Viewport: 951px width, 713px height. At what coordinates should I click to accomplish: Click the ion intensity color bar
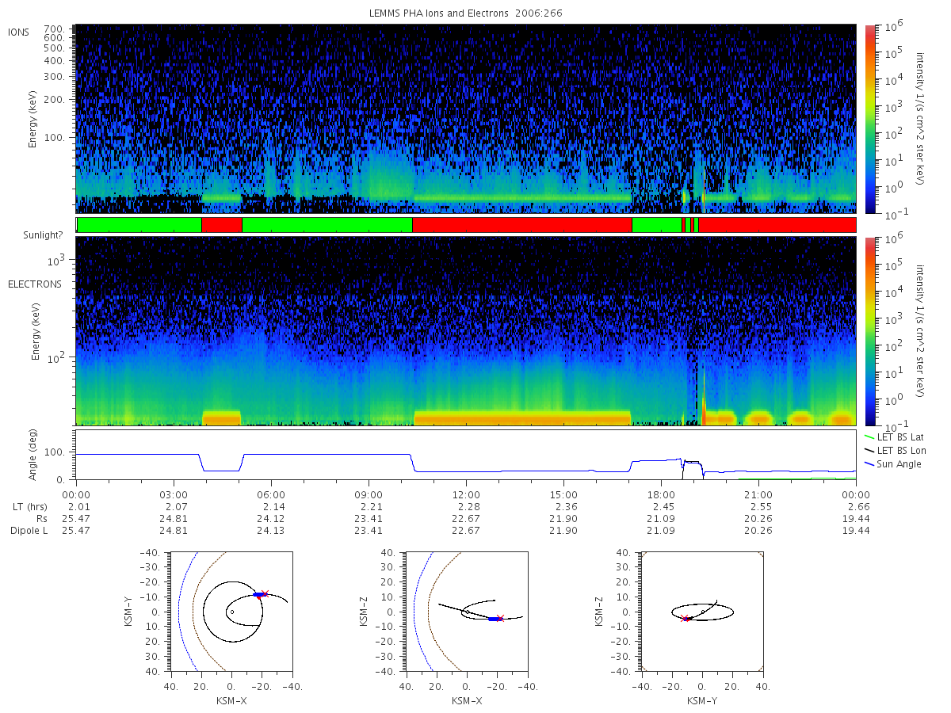click(869, 119)
